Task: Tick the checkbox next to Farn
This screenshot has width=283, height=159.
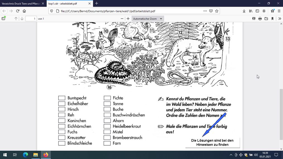Action: pyautogui.click(x=107, y=143)
